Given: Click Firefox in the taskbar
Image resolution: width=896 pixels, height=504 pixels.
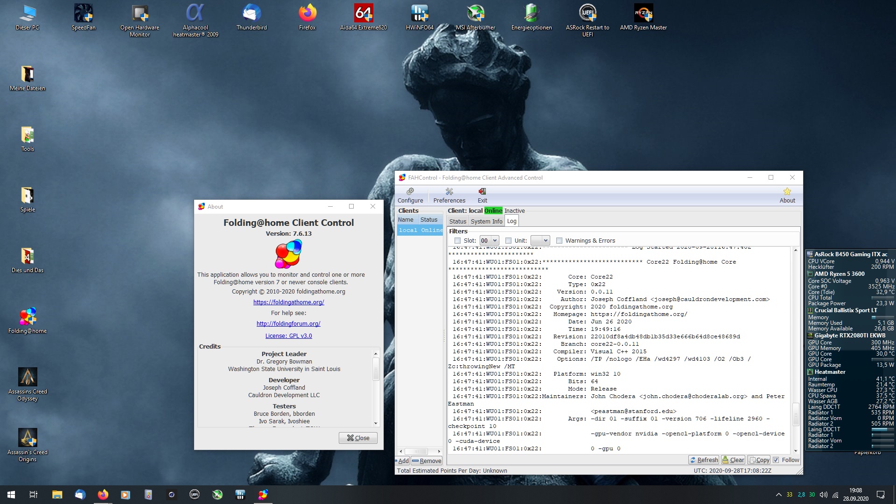Looking at the screenshot, I should pos(103,495).
